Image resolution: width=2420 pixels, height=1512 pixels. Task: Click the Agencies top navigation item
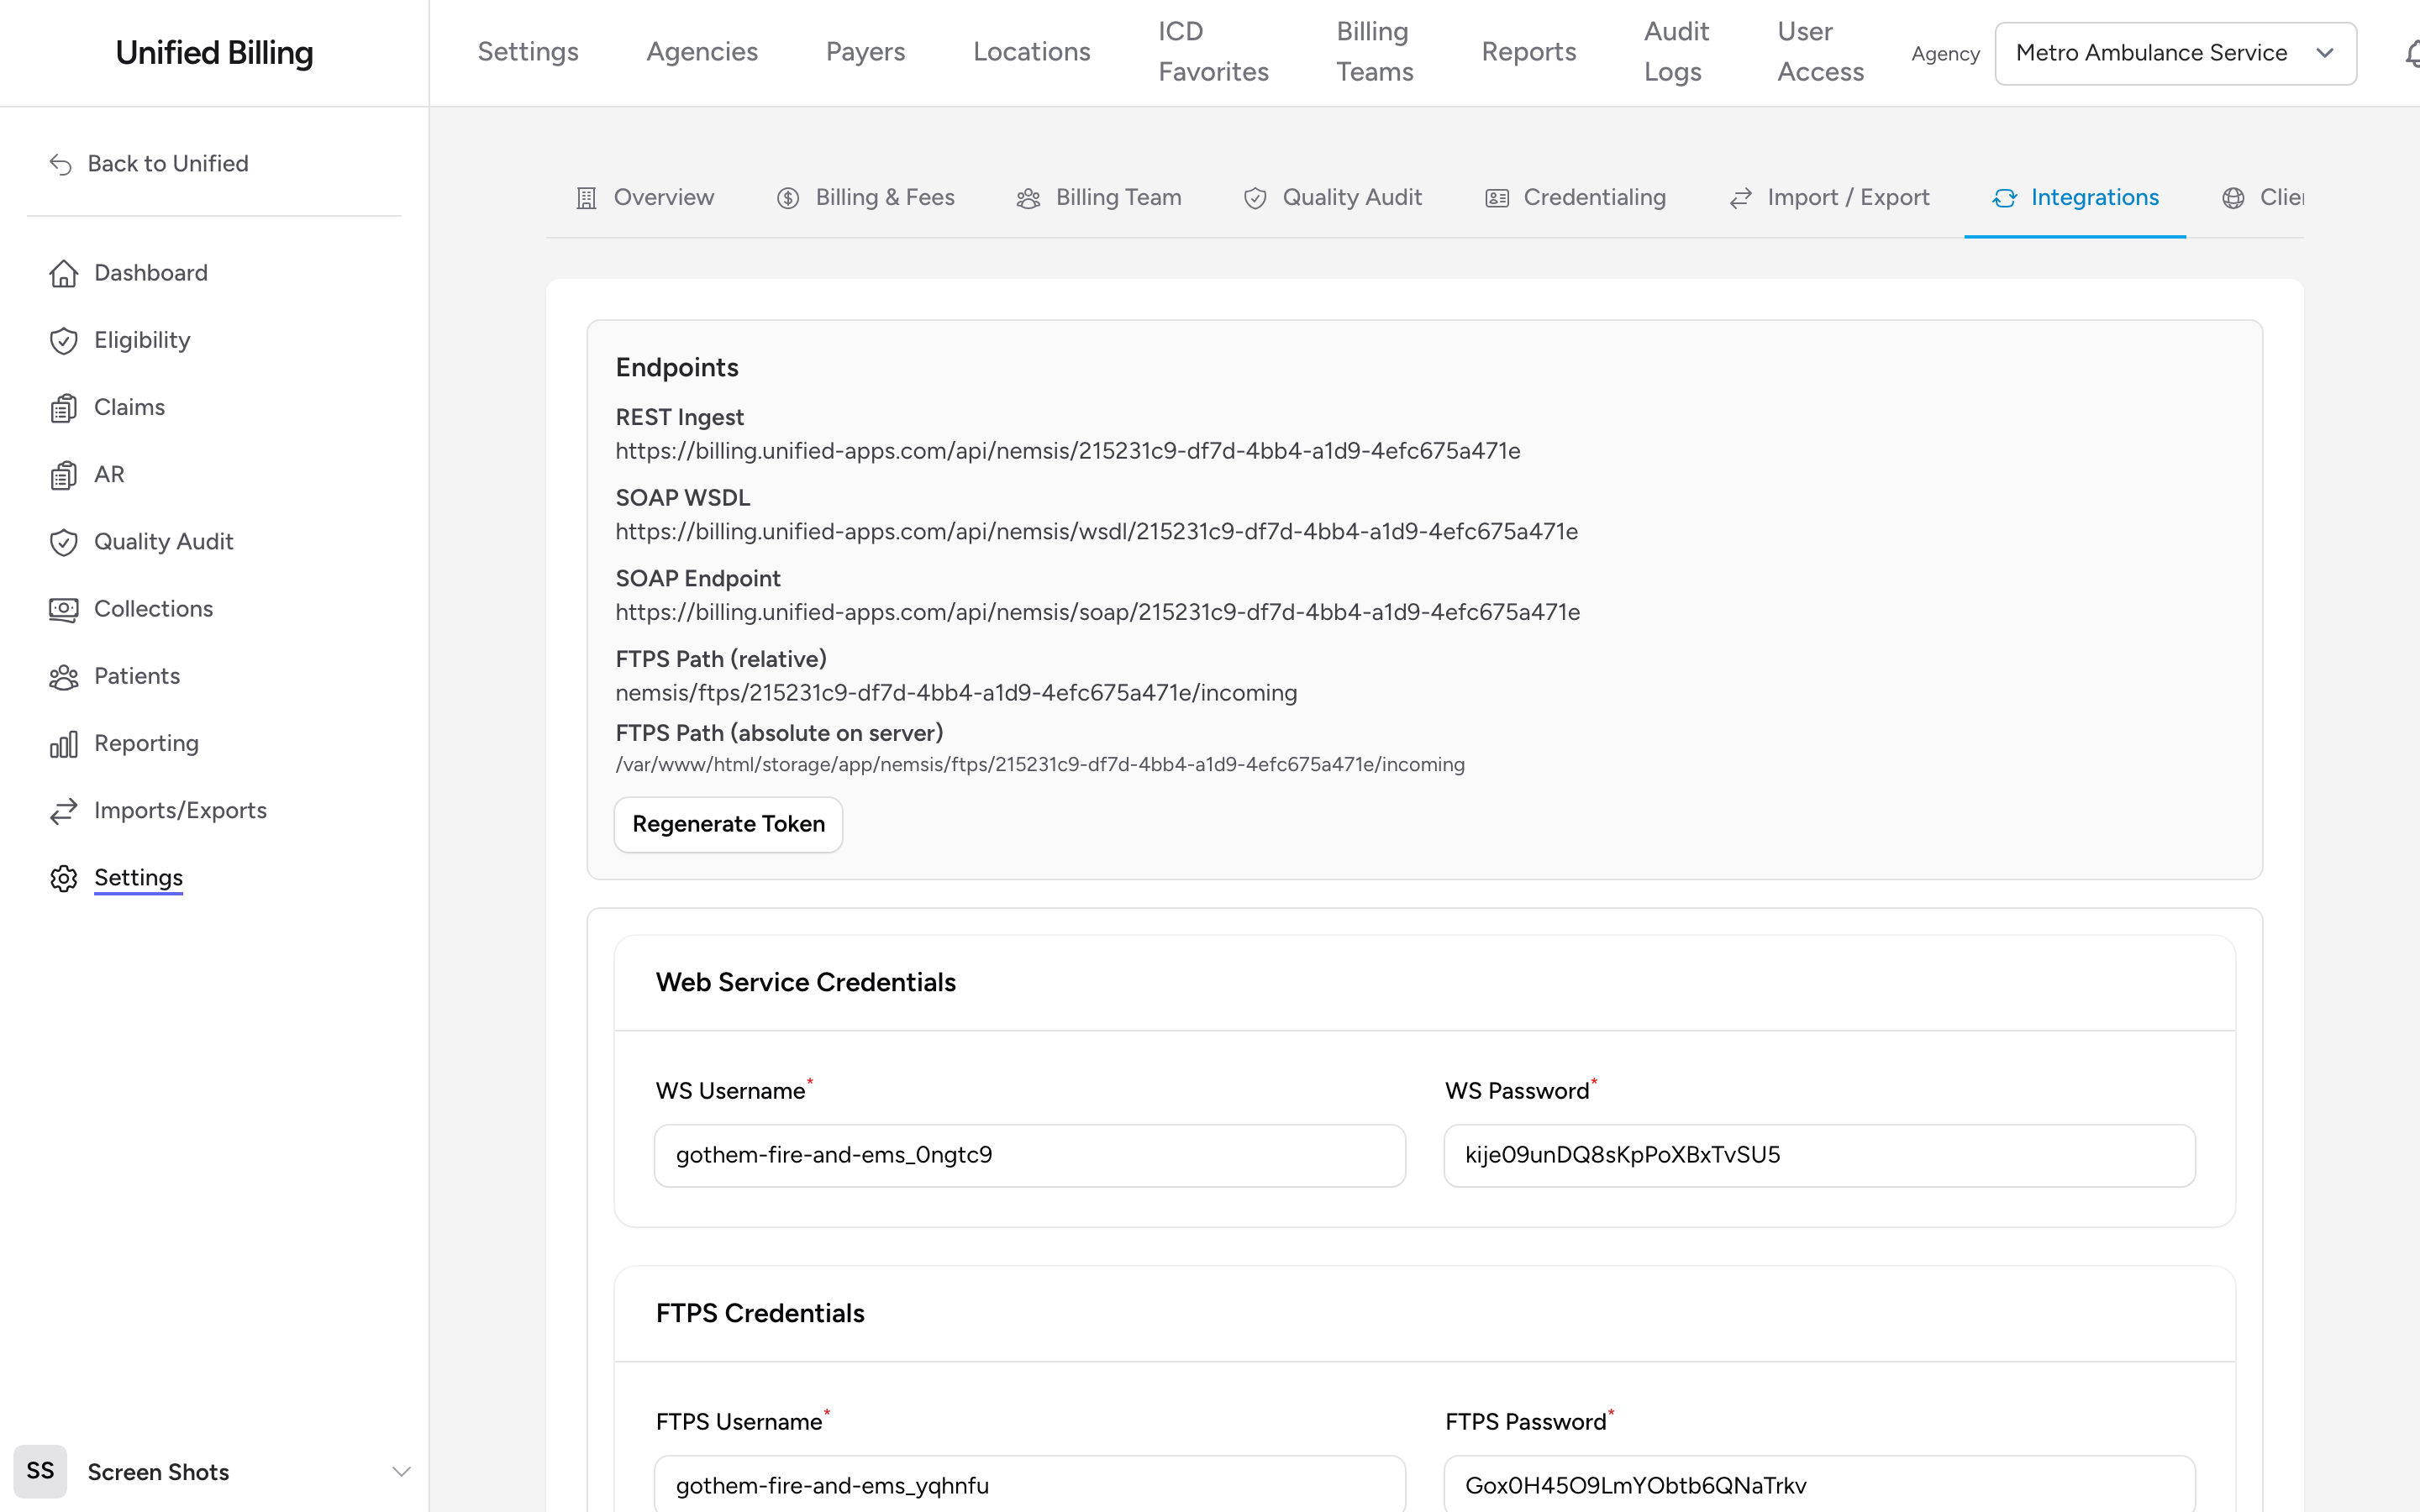[702, 52]
